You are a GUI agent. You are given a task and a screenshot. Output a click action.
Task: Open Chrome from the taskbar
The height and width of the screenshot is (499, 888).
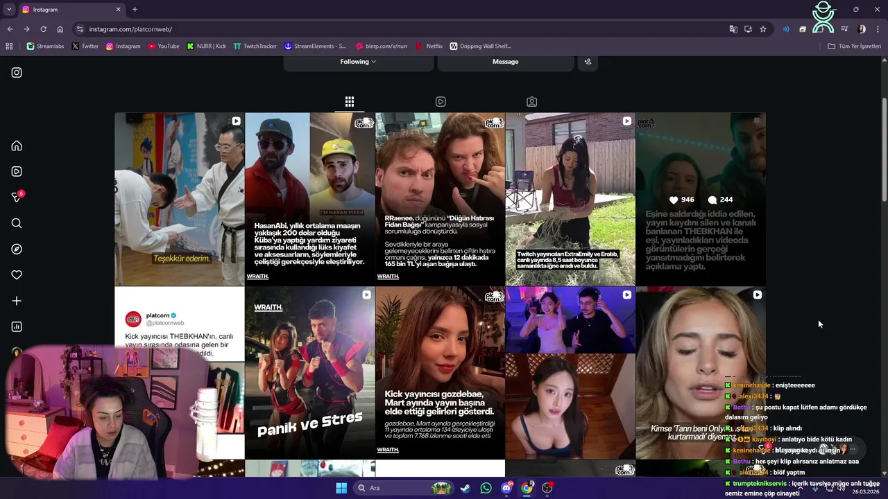tap(527, 488)
